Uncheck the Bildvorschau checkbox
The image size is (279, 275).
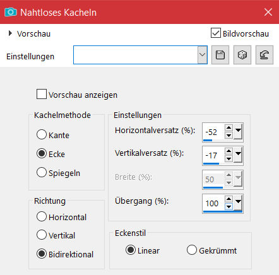click(x=216, y=33)
